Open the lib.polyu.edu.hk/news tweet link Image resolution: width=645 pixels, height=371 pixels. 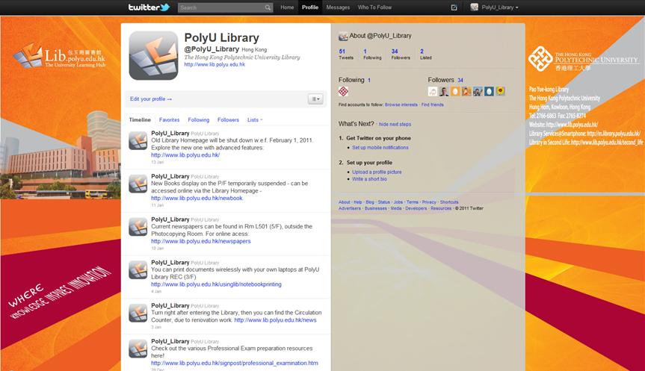click(275, 320)
